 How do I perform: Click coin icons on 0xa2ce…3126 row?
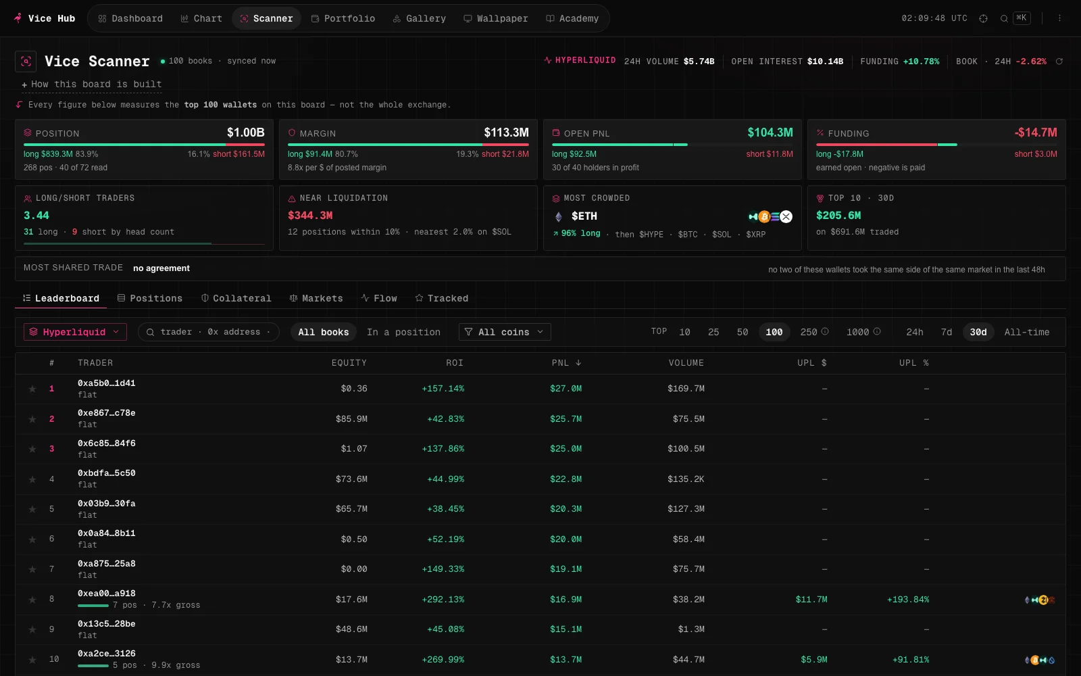(1040, 660)
